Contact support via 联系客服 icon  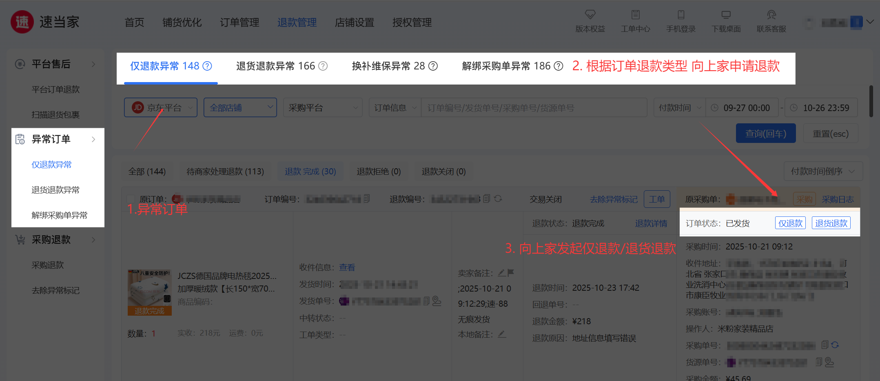[771, 15]
